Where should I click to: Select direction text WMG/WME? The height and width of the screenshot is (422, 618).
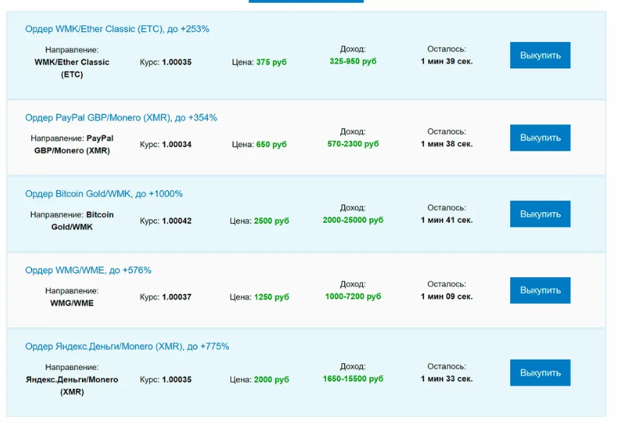[x=72, y=303]
